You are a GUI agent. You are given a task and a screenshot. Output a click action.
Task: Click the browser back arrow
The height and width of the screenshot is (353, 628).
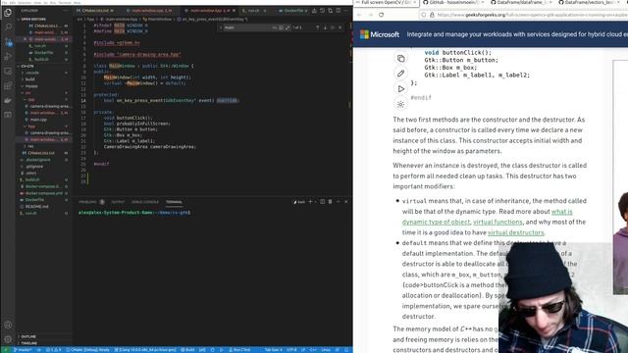pos(359,15)
